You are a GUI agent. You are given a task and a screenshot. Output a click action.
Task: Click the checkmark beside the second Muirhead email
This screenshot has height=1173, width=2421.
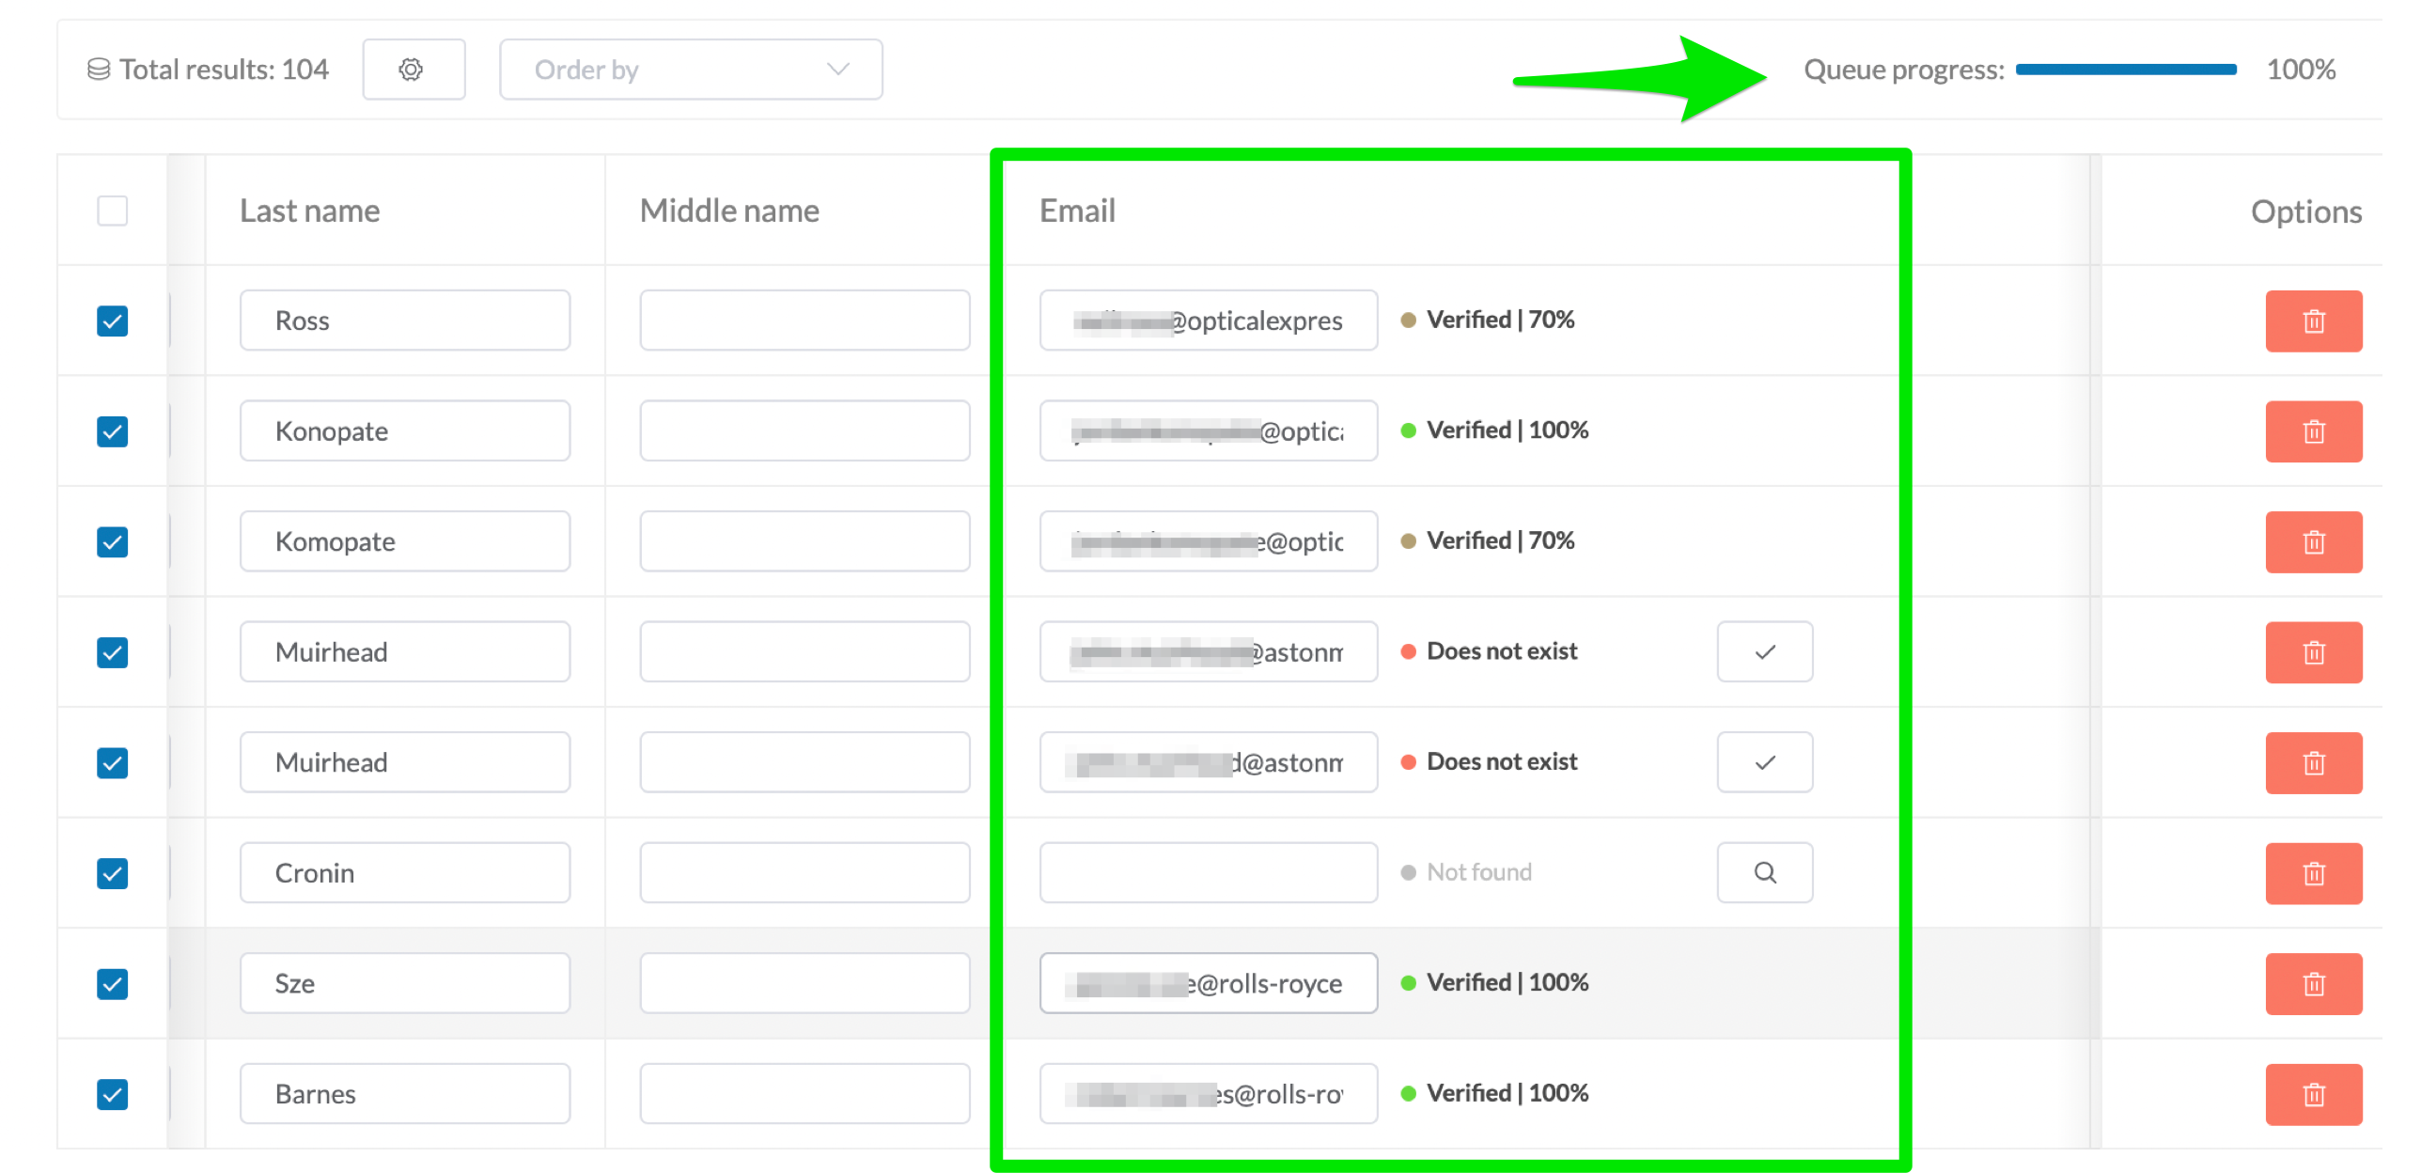coord(1764,761)
